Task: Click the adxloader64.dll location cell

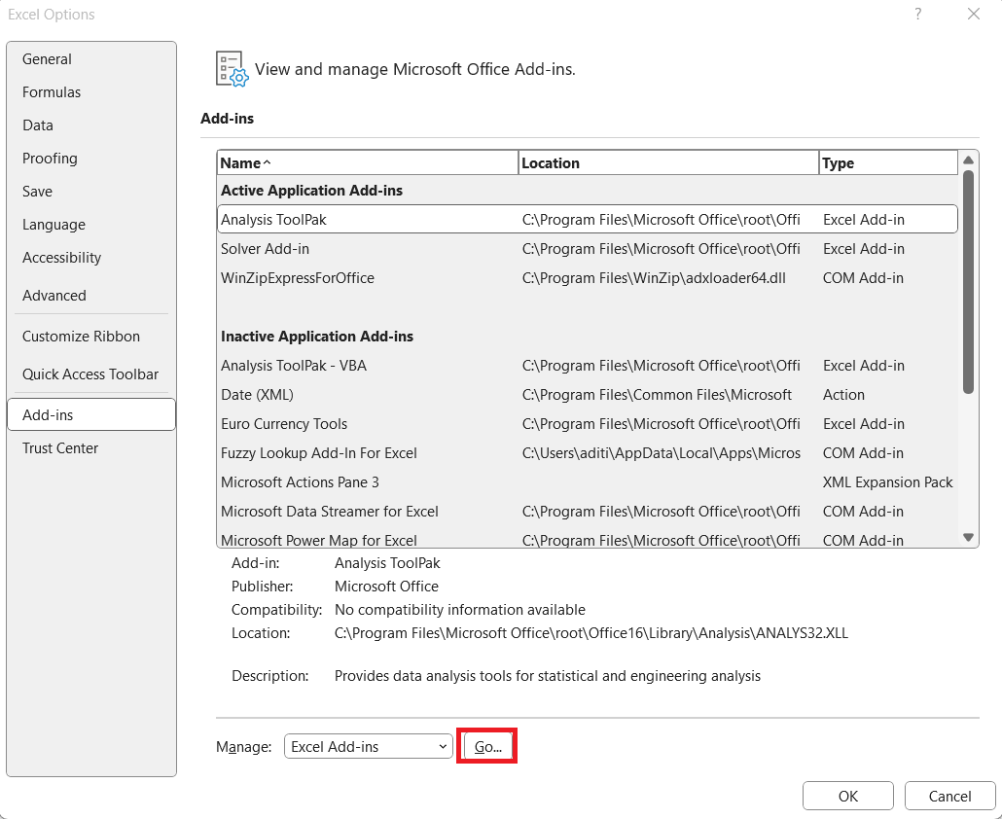Action: coord(654,278)
